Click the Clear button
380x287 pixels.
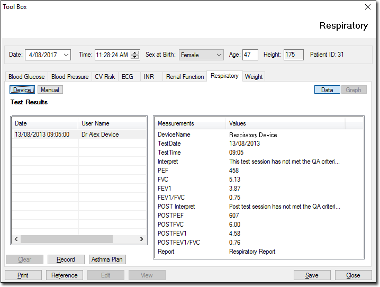pos(25,259)
